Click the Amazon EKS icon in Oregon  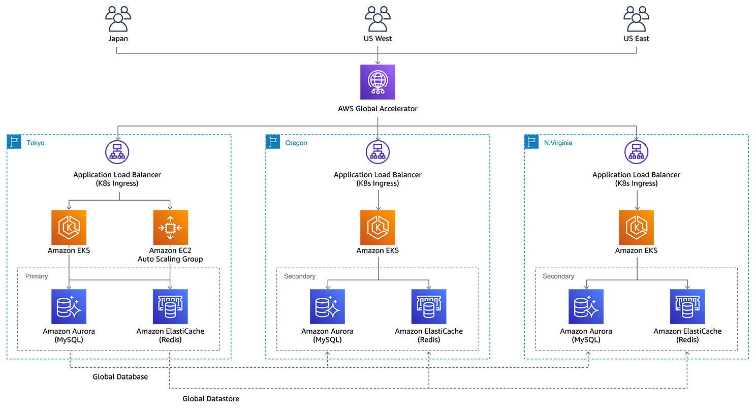coord(377,228)
